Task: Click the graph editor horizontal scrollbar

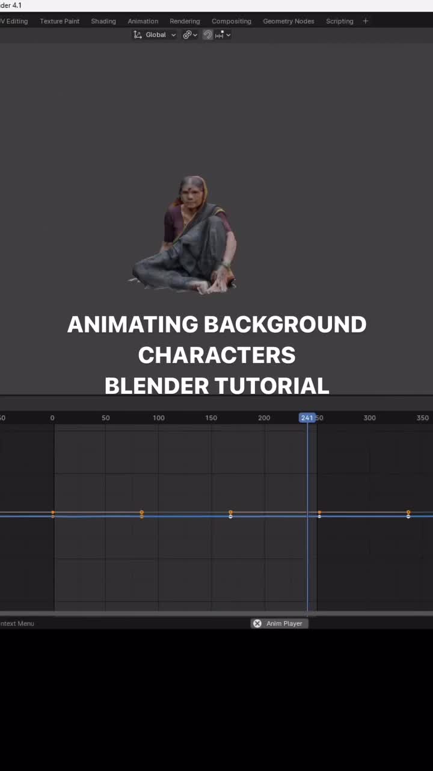Action: tap(216, 614)
